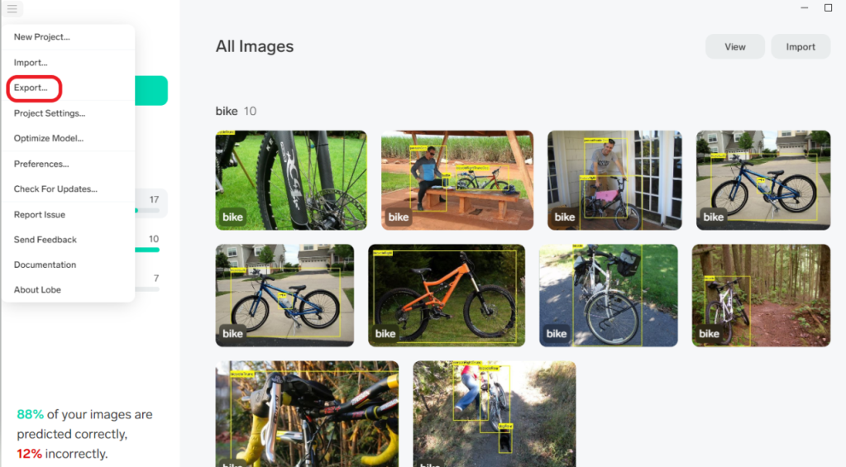Screen dimensions: 846x467
Task: Open Documentation from the menu
Action: (45, 265)
